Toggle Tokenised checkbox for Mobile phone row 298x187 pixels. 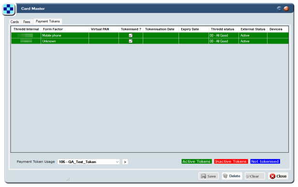coord(131,35)
